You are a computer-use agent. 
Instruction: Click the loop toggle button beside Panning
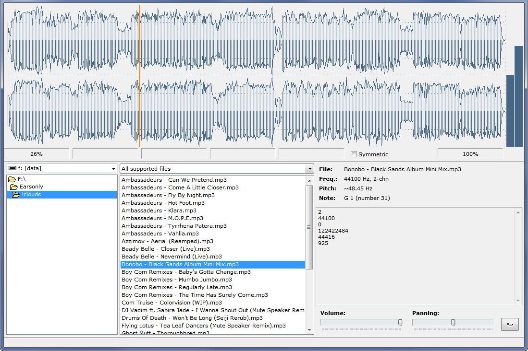510,325
